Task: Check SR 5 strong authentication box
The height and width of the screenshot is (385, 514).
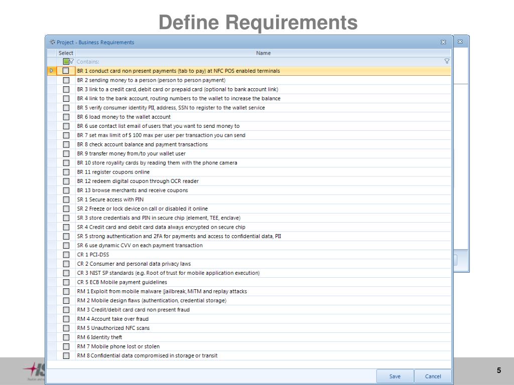Action: point(66,236)
